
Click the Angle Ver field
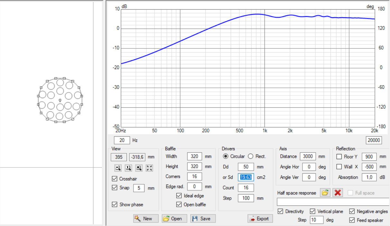click(309, 177)
